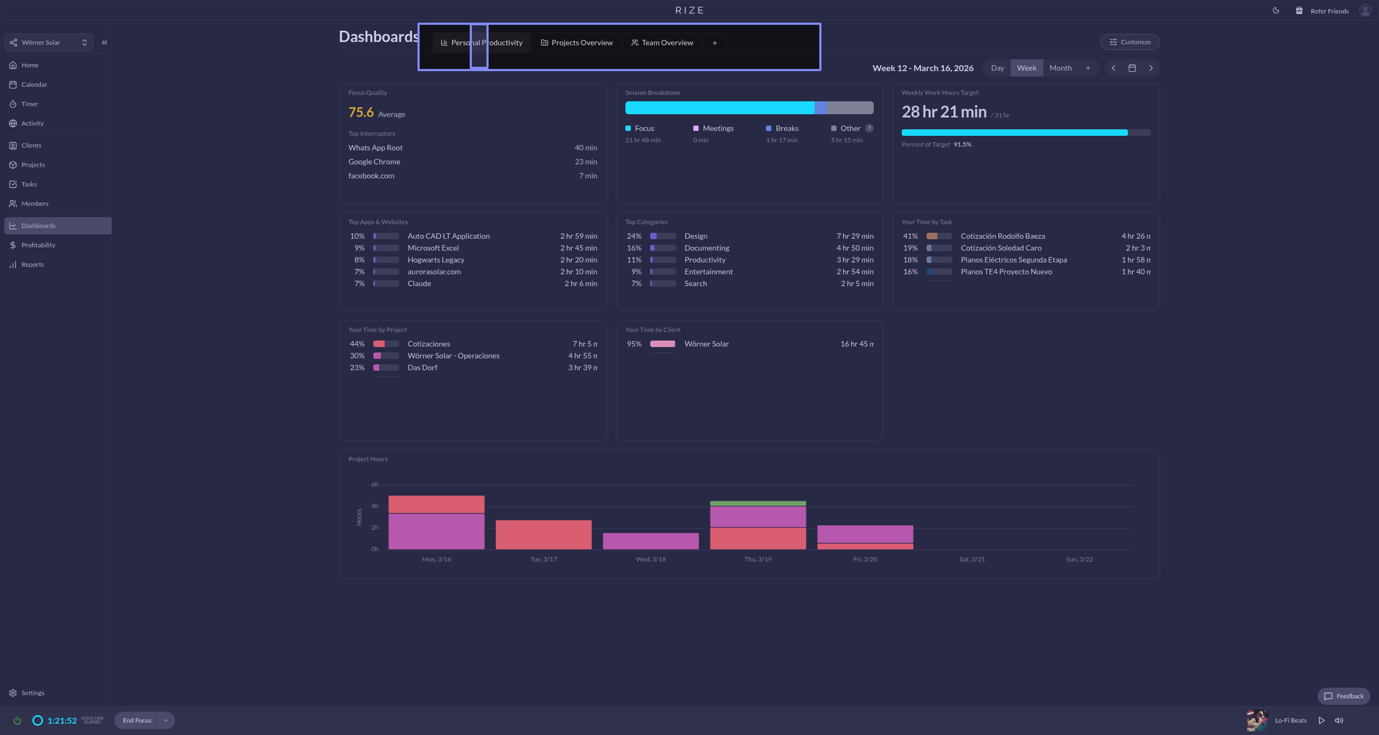Open the Feedback button
Viewport: 1379px width, 735px height.
click(x=1343, y=696)
